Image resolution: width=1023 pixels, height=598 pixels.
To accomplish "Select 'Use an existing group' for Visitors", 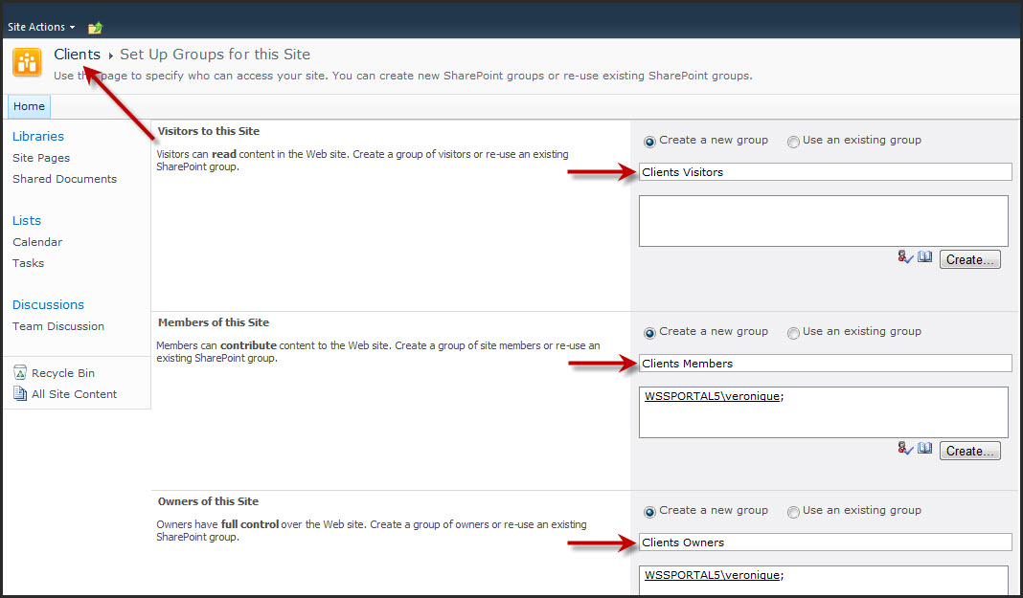I will [x=793, y=142].
